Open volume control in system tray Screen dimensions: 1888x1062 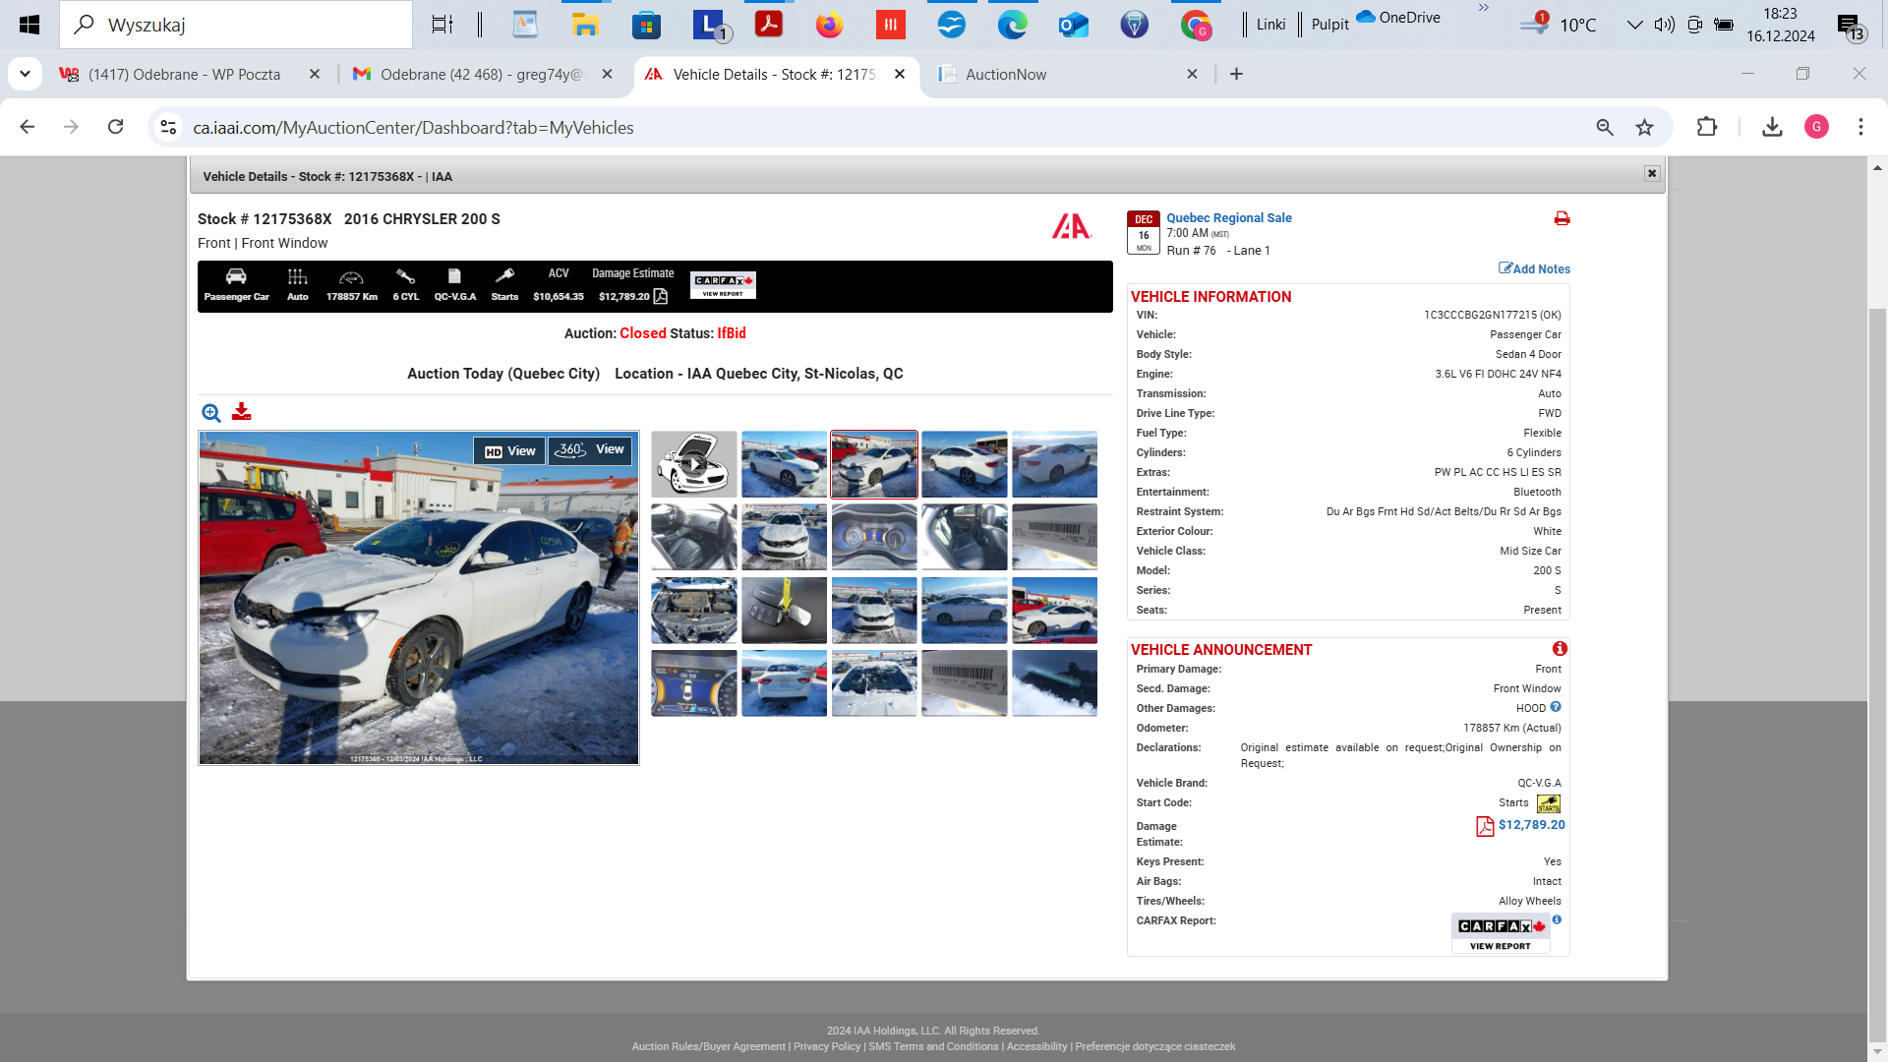point(1664,25)
